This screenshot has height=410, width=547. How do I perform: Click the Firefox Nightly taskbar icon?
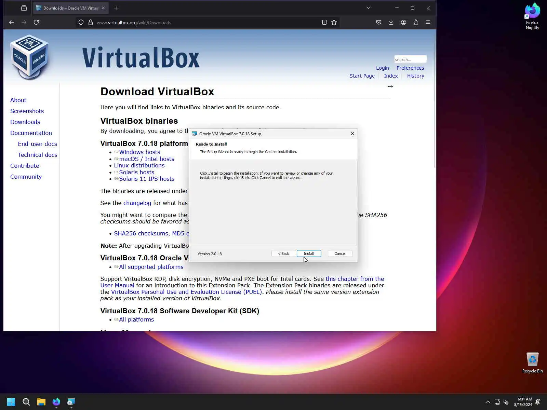[56, 402]
